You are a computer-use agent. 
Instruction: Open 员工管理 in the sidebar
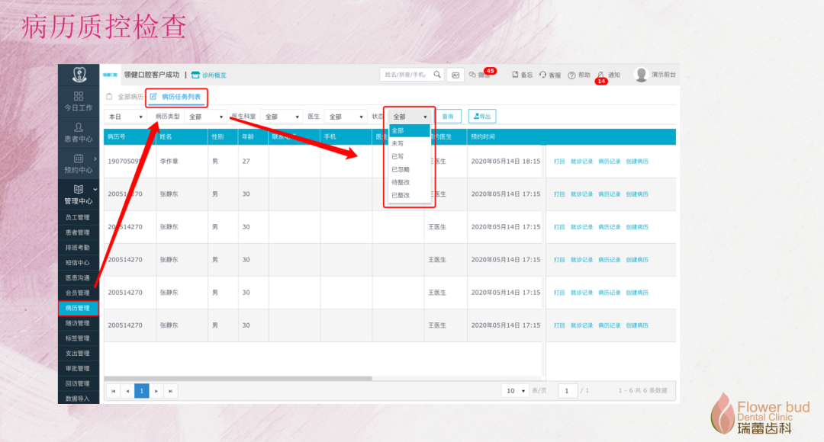click(79, 216)
